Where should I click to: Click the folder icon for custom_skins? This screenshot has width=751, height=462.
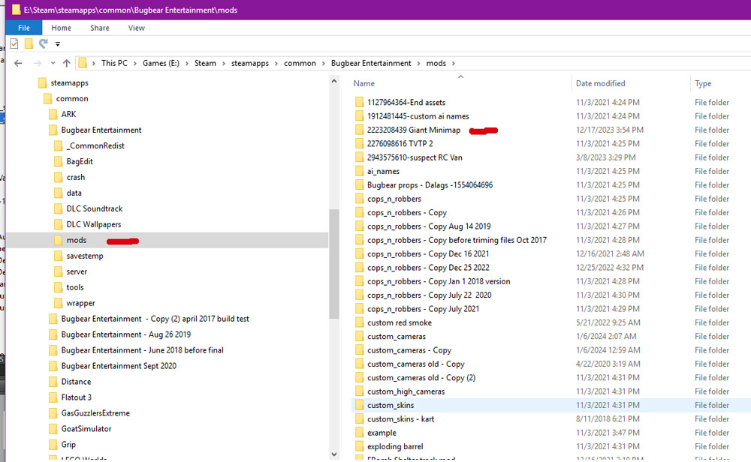(x=360, y=406)
